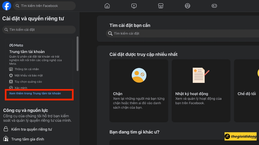Open the 'Chặn' settings card title
Viewport: 259px width, 145px height.
118,94
